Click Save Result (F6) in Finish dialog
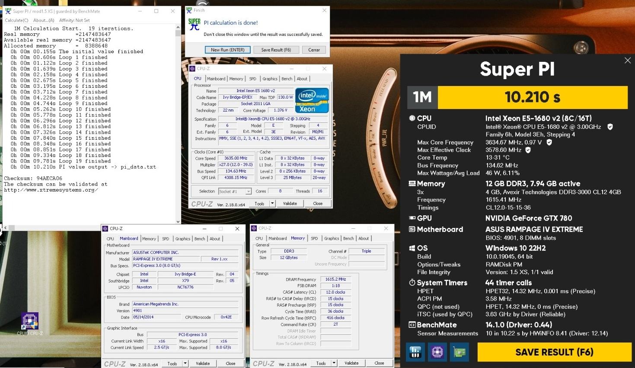 point(276,50)
